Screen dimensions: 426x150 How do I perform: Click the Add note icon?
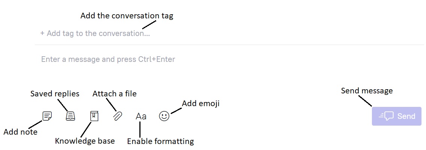47,116
